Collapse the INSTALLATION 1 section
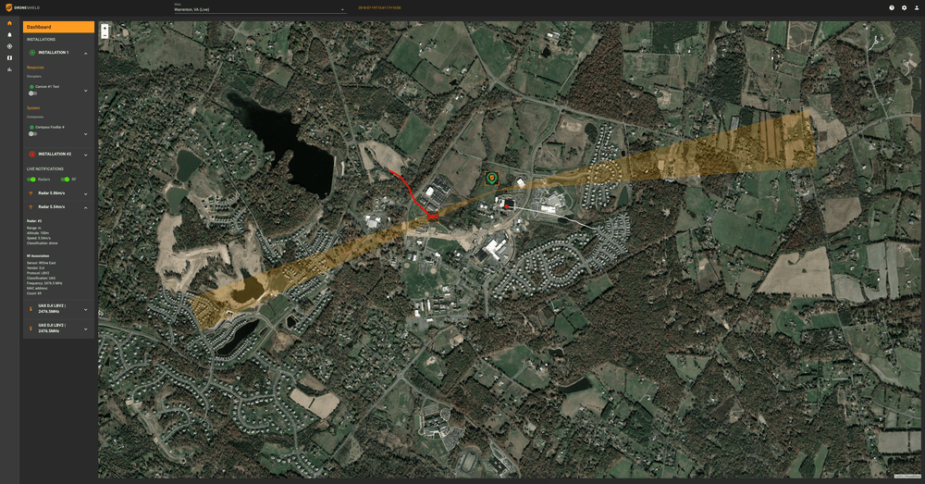Image resolution: width=925 pixels, height=484 pixels. [x=86, y=53]
